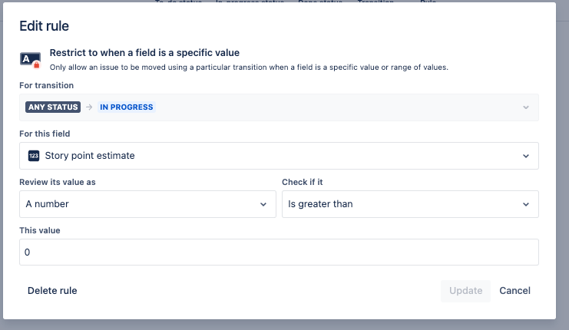The image size is (569, 330).
Task: Expand the Is greater than chevron arrow
Action: click(x=526, y=204)
